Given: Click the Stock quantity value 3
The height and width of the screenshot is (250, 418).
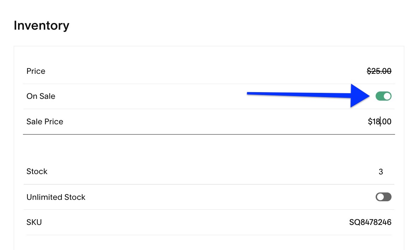Looking at the screenshot, I should pos(381,172).
